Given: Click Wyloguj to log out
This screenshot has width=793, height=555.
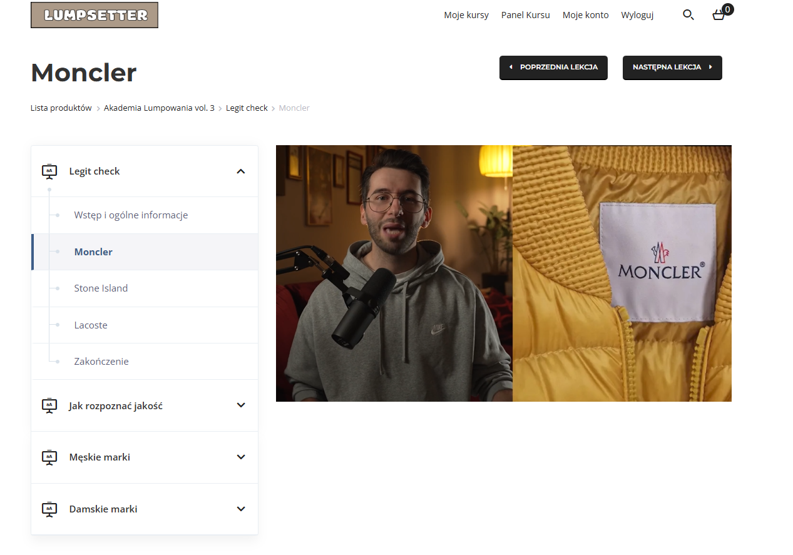Looking at the screenshot, I should pos(637,15).
